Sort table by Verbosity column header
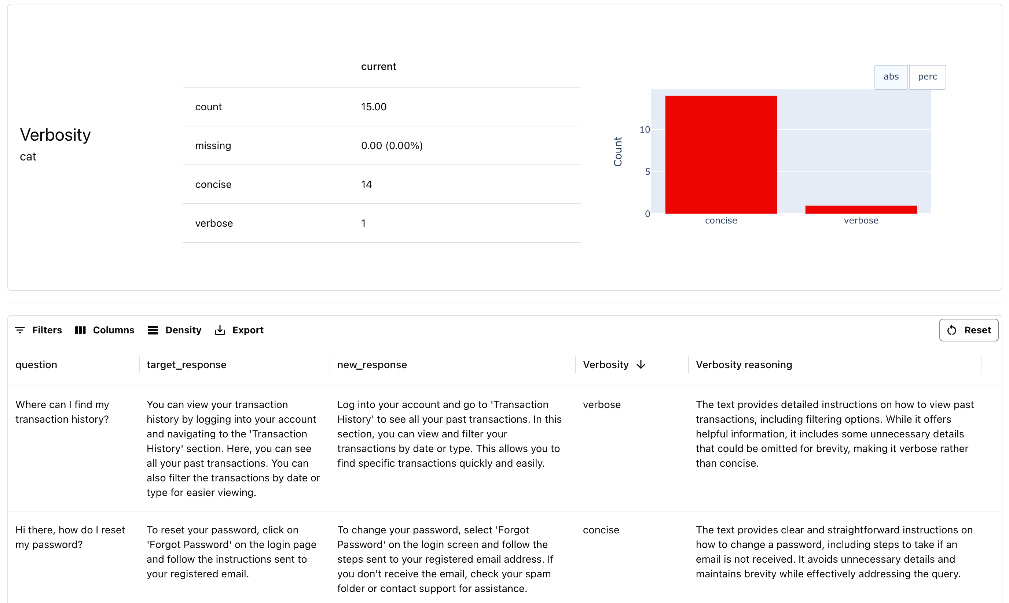This screenshot has height=603, width=1009. pyautogui.click(x=605, y=365)
